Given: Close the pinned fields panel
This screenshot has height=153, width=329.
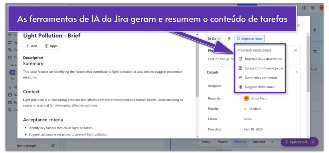Looking at the screenshot, I should point(295,50).
